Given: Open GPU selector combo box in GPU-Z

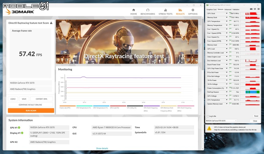Looking at the screenshot, I should [x=221, y=121].
